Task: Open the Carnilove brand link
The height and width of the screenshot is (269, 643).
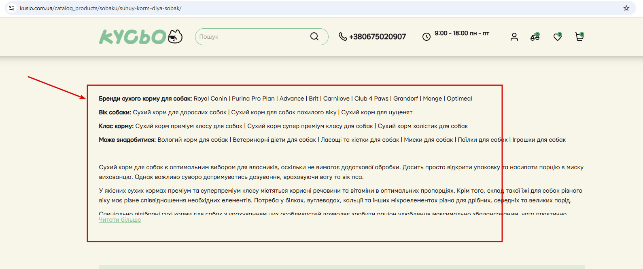Action: 336,99
